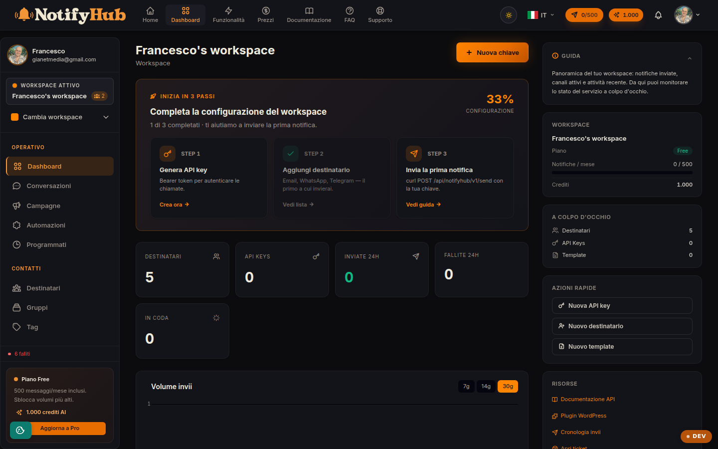Click spinner icon on In coda card
The height and width of the screenshot is (449, 718).
216,318
